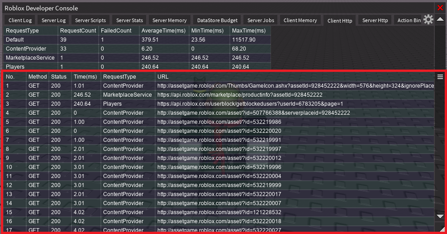This screenshot has height=234, width=447.
Task: View the Client Memory tab
Action: [300, 20]
